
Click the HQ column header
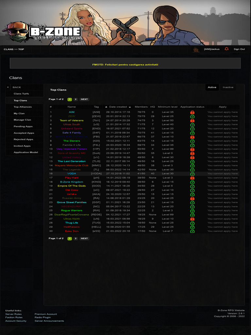[153, 107]
